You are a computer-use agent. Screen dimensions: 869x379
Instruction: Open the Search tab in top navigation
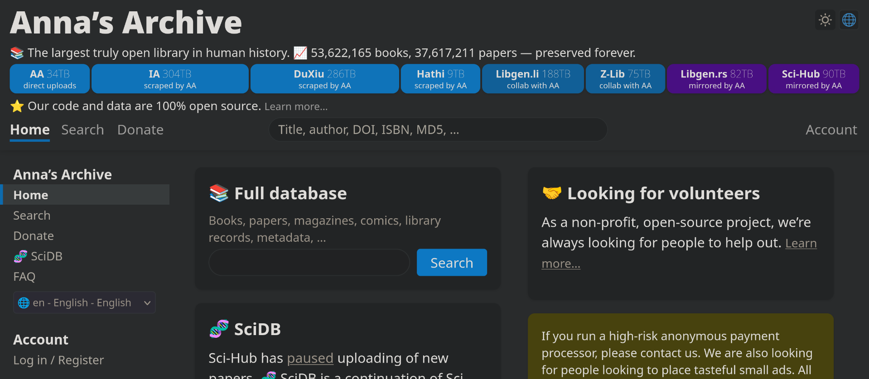click(82, 130)
